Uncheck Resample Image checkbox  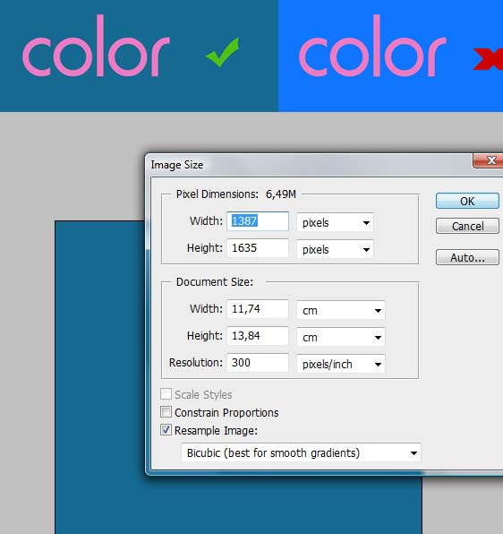[166, 430]
